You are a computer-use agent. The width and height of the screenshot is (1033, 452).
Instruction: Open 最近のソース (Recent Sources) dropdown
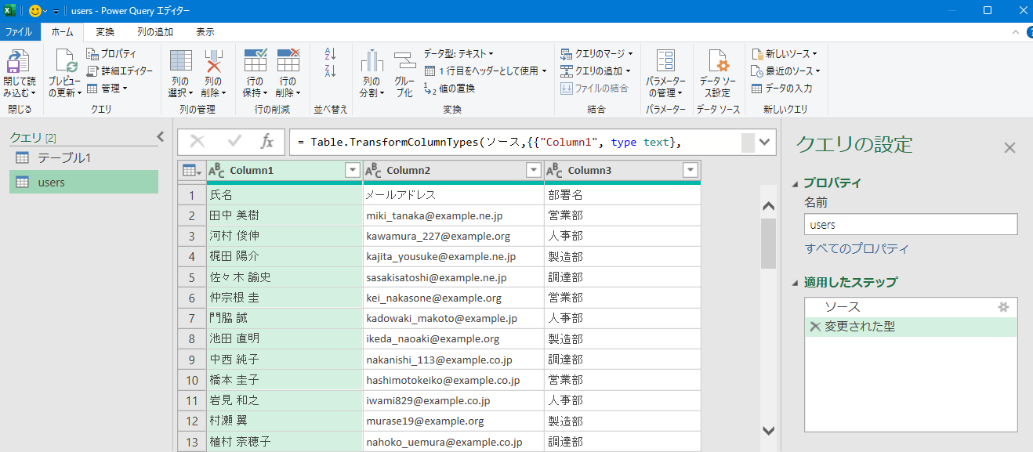[785, 71]
